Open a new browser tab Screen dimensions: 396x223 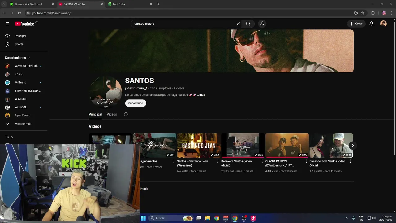(x=158, y=4)
